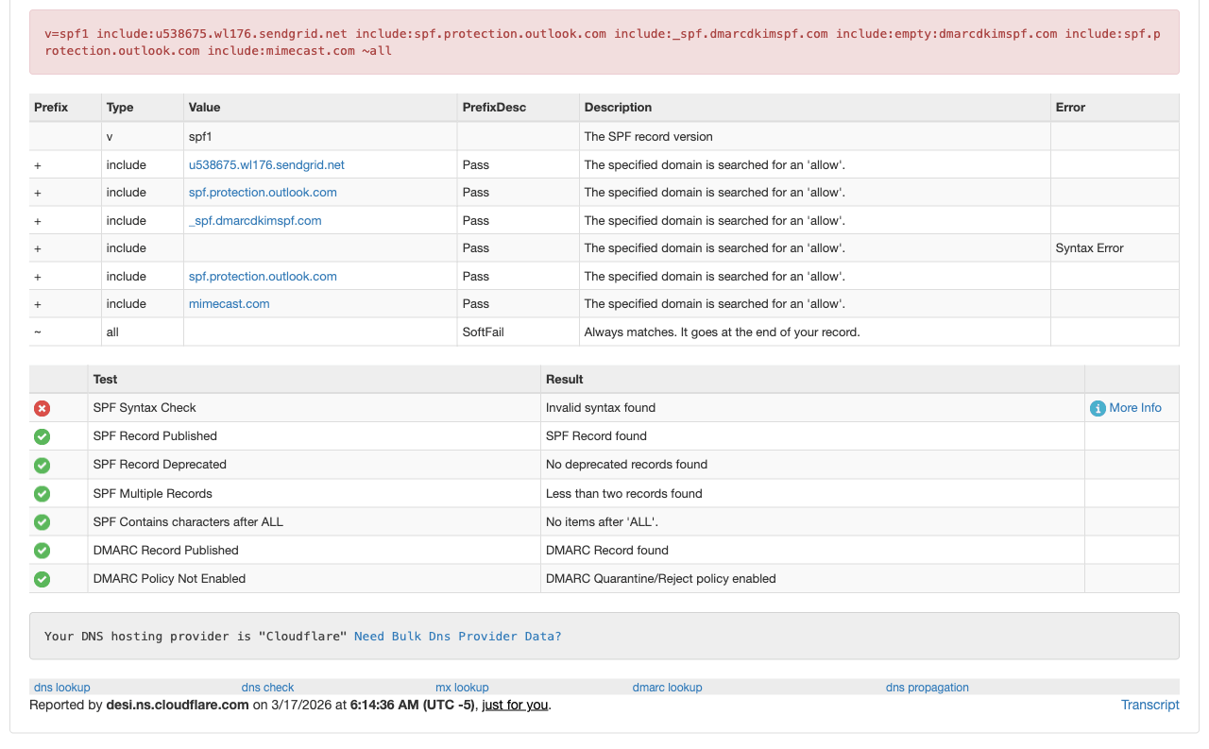Screen dimensions: 1209x749
Task: Open Need Bulk Dns Provider Data link
Action: click(457, 636)
